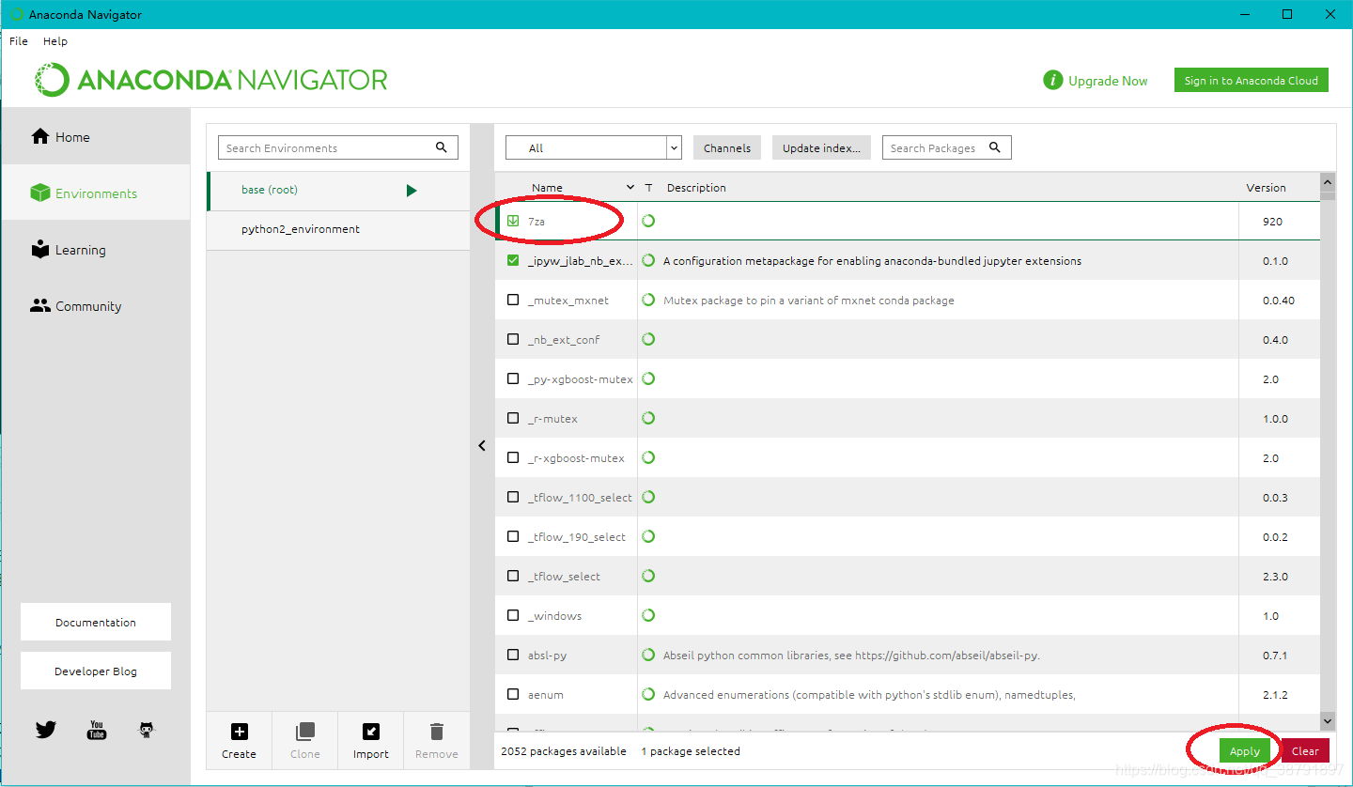Click the type icon in the _r-mutex row

coord(648,419)
